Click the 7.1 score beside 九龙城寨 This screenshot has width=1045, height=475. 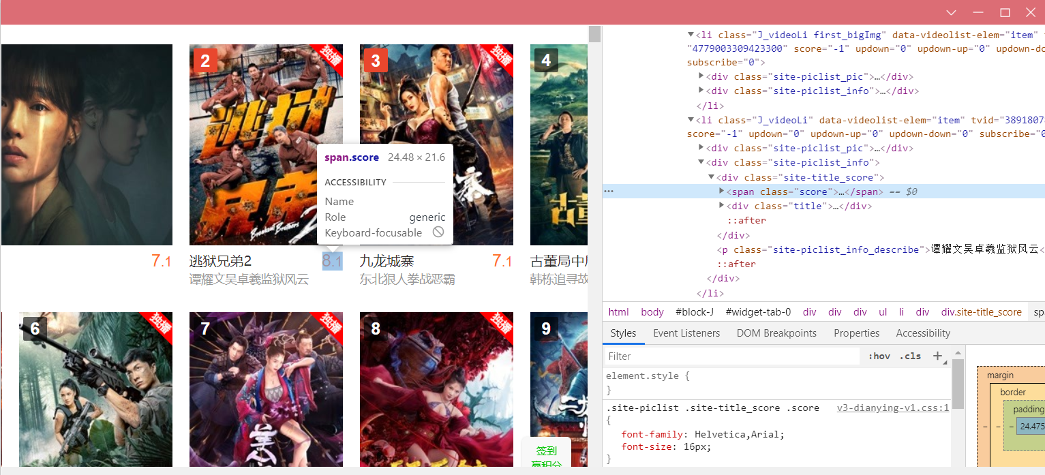point(502,261)
